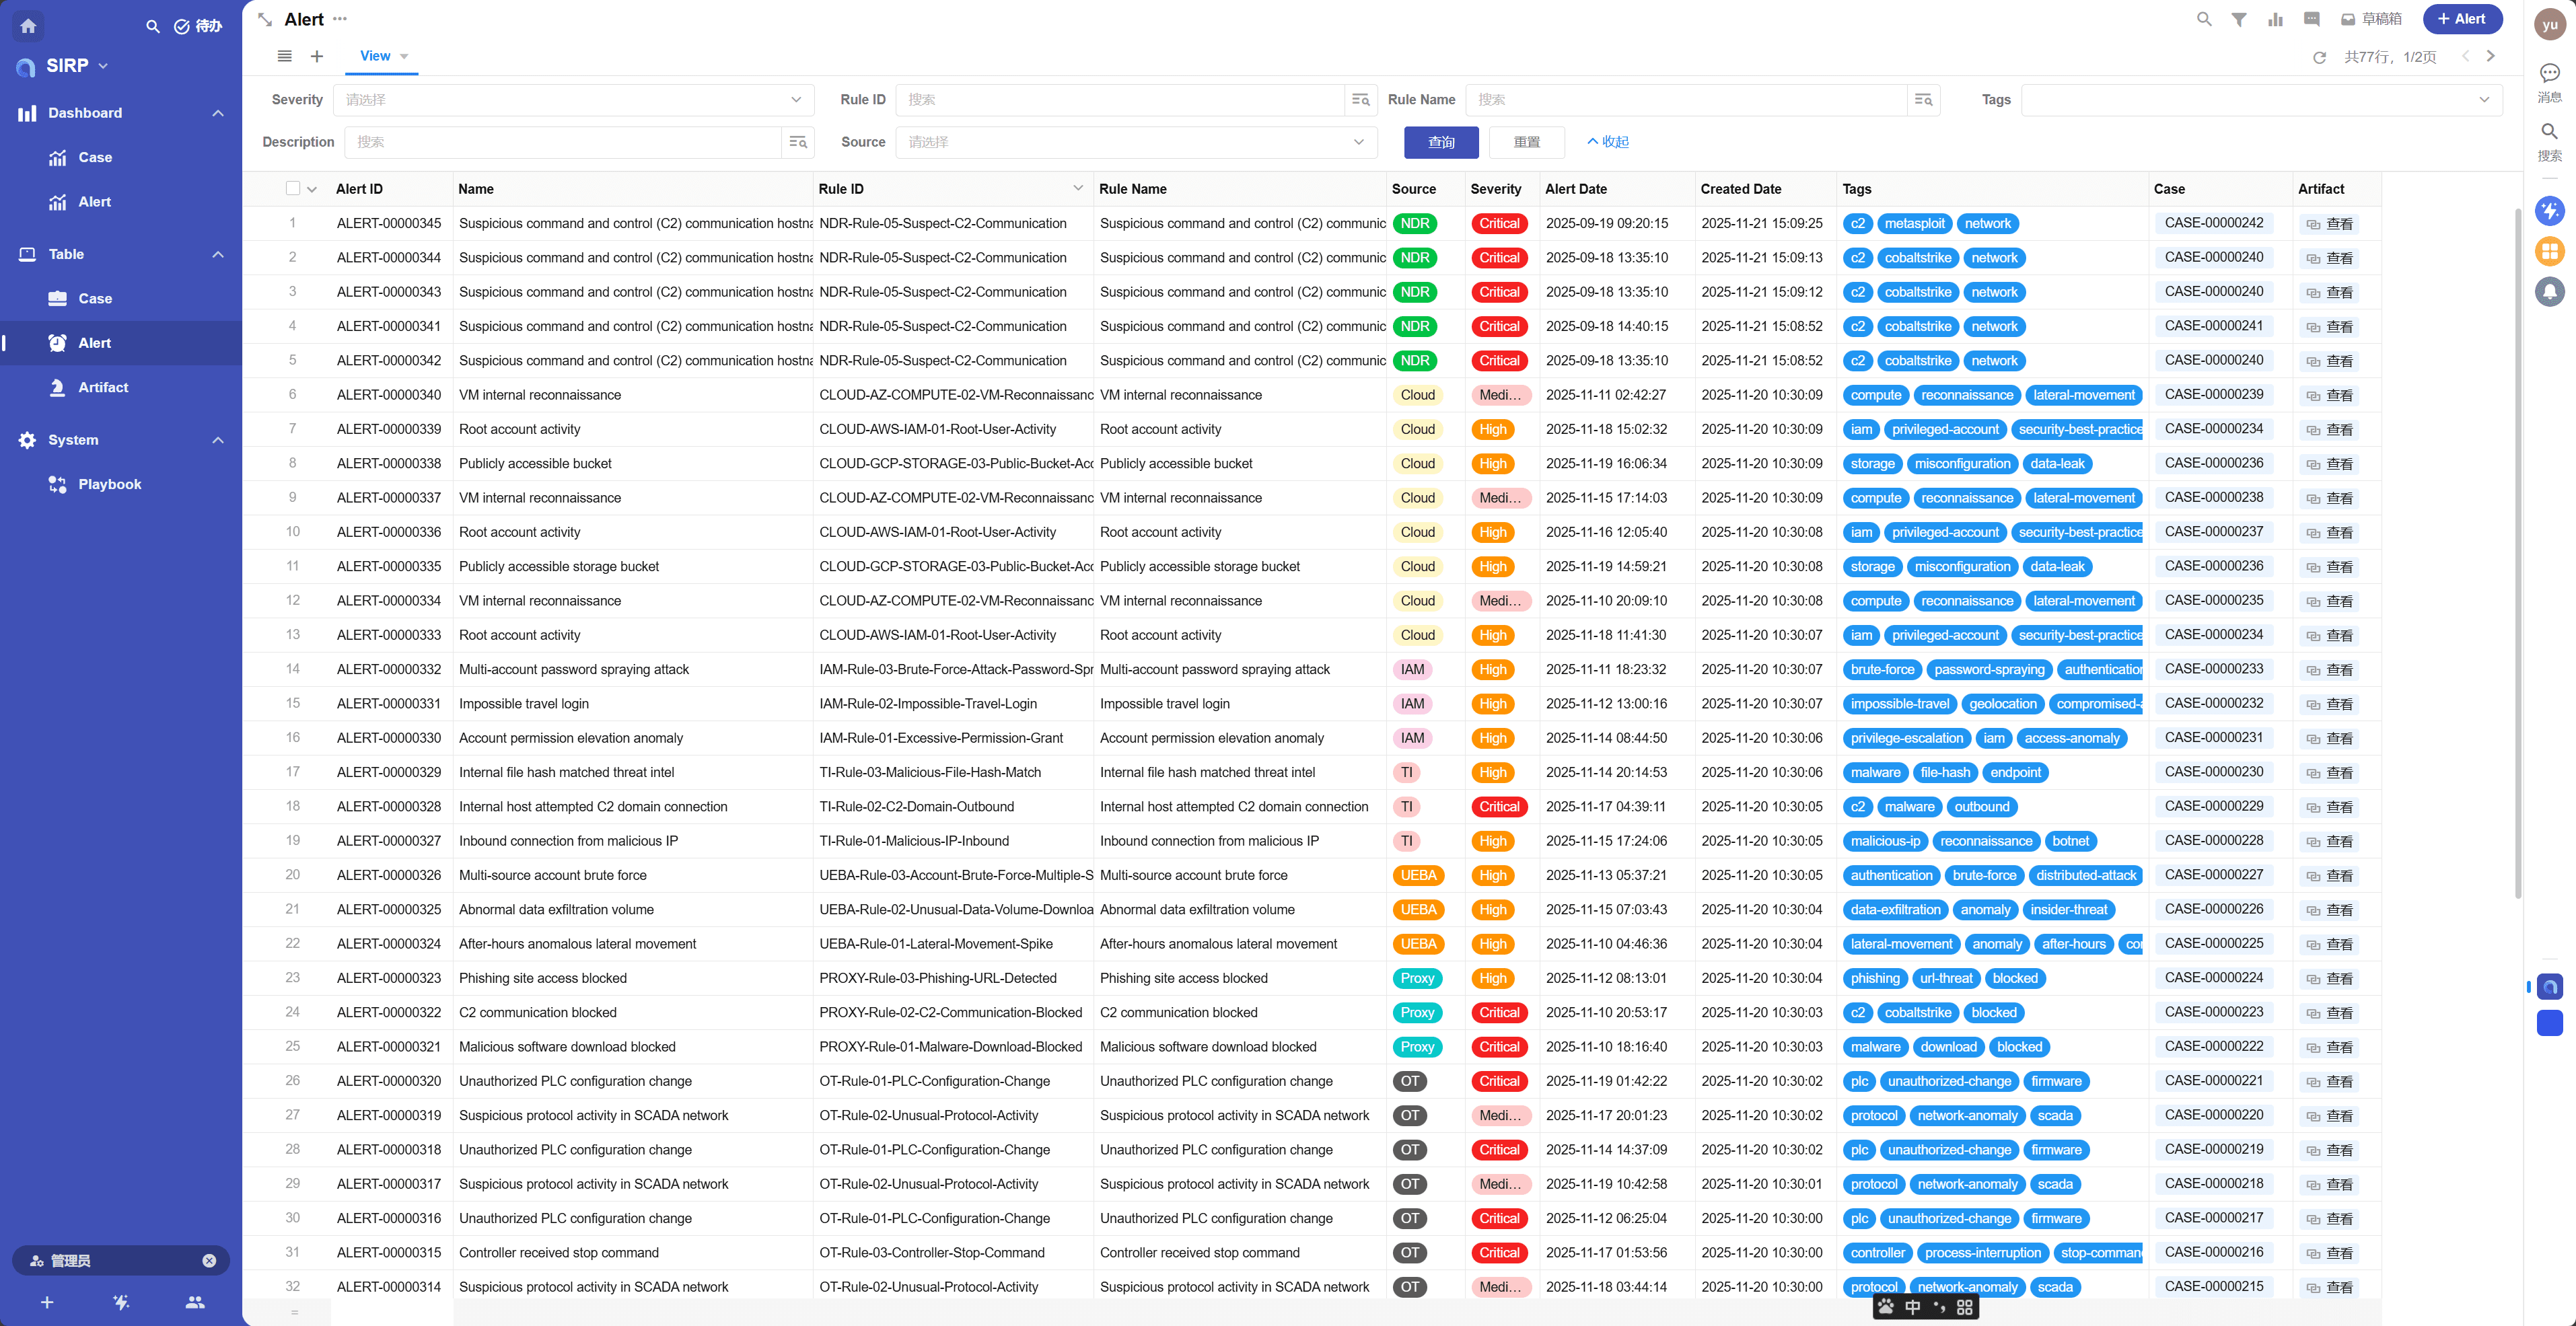Switch to the View tab

(376, 56)
